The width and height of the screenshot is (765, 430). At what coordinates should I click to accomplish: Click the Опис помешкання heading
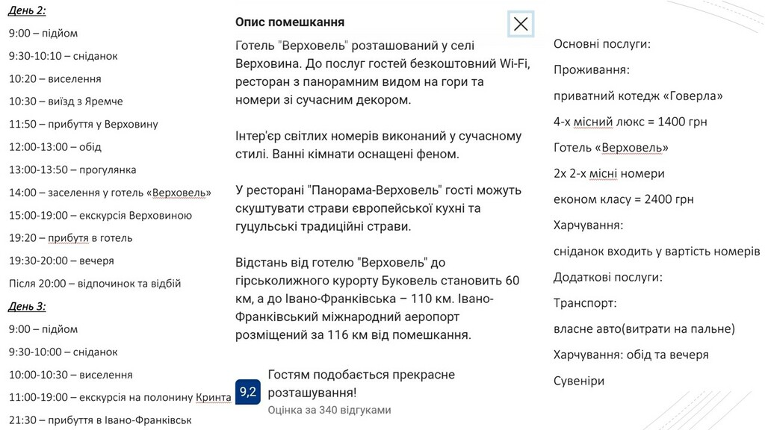coord(290,22)
